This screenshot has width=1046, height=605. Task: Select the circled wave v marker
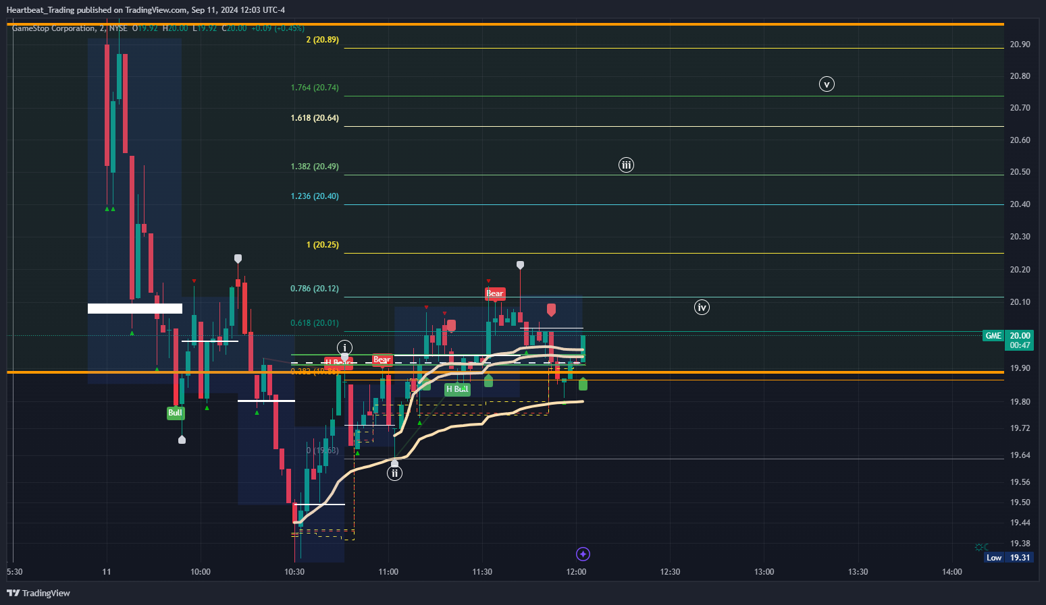coord(827,84)
